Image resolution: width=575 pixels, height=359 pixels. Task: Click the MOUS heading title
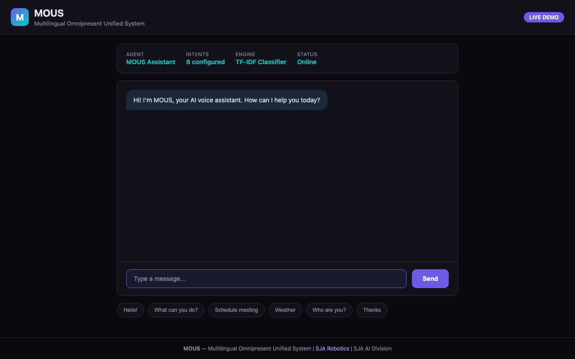[49, 13]
